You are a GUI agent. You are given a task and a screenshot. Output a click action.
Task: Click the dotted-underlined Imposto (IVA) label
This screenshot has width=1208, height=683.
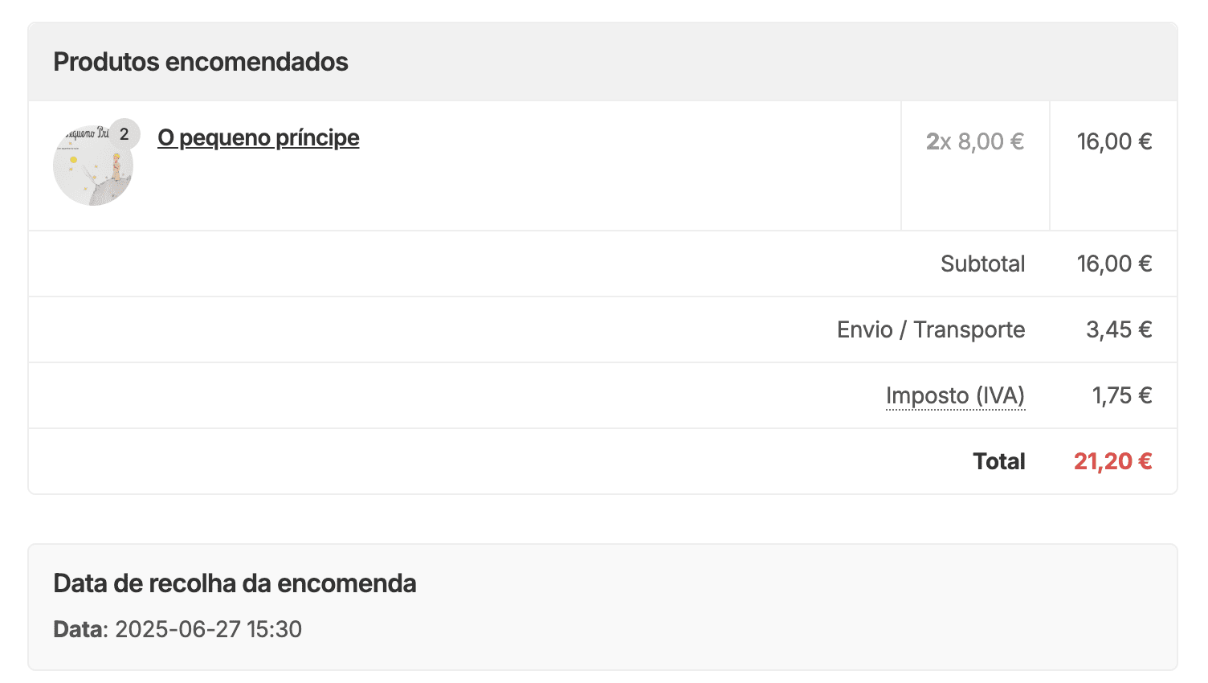[x=955, y=395]
